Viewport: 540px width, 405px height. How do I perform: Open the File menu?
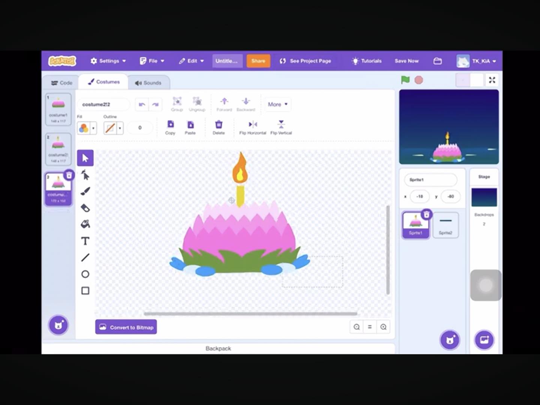click(x=152, y=61)
